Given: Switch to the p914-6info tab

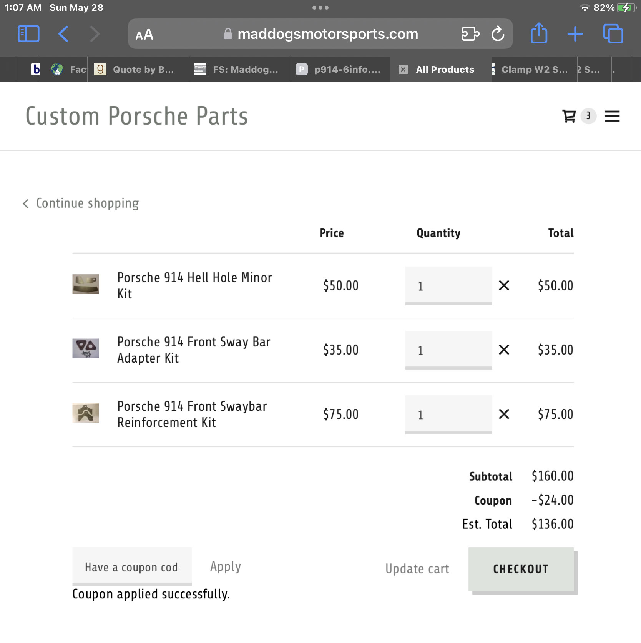Looking at the screenshot, I should pos(340,70).
